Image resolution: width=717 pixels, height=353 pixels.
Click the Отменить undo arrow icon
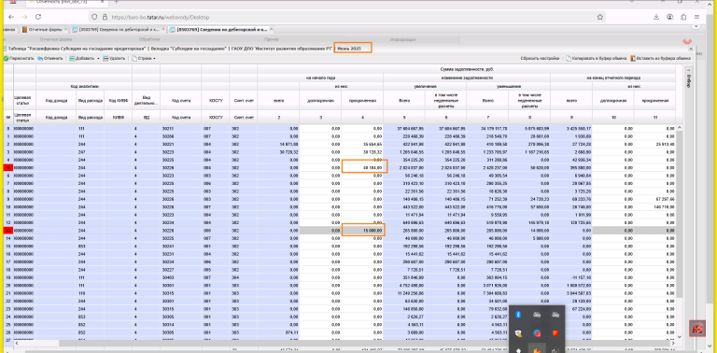(x=40, y=59)
